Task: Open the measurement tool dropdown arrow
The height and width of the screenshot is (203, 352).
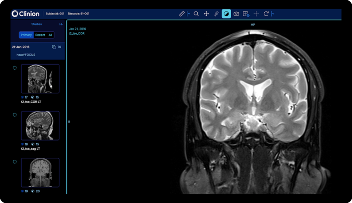Action: [x=189, y=14]
